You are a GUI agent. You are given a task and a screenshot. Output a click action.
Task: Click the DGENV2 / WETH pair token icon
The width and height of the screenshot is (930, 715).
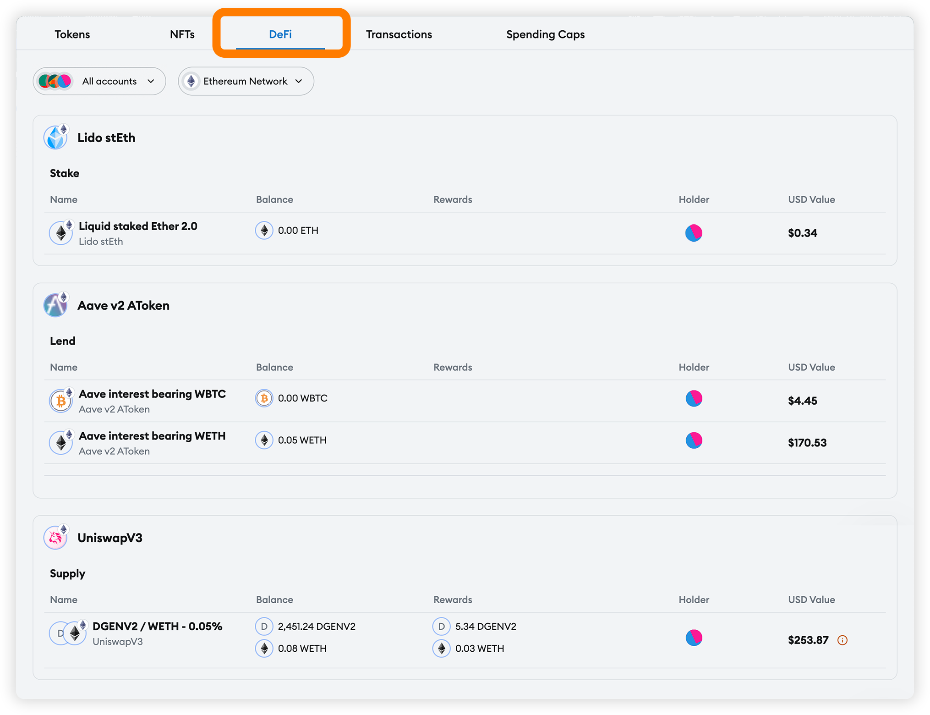[x=68, y=632]
